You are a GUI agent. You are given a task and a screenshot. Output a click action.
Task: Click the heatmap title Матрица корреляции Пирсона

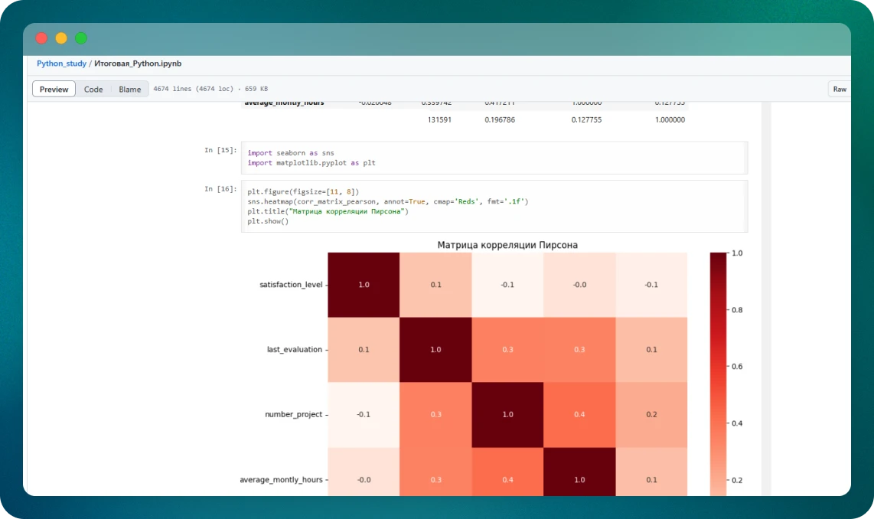coord(507,245)
